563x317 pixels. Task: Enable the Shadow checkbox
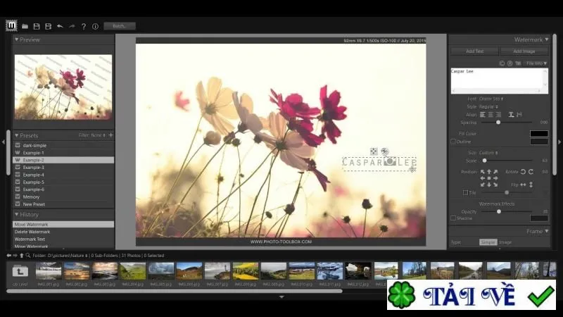click(453, 218)
